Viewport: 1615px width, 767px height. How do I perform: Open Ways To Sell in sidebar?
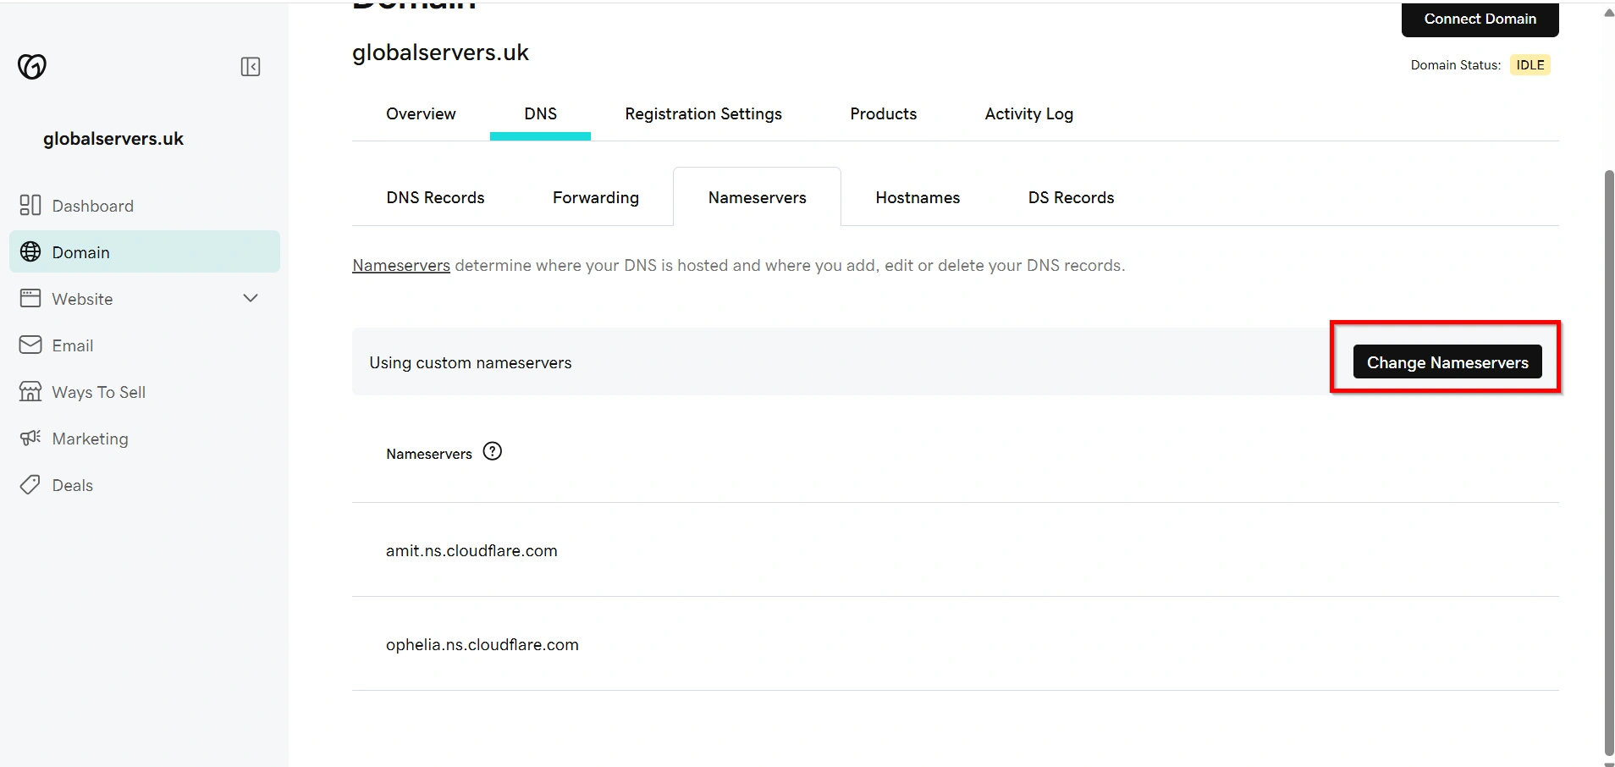point(145,391)
